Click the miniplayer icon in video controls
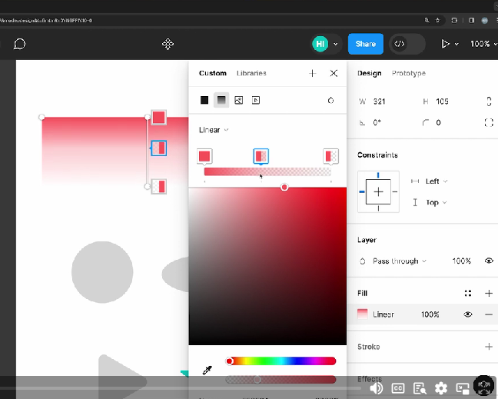 pos(463,388)
